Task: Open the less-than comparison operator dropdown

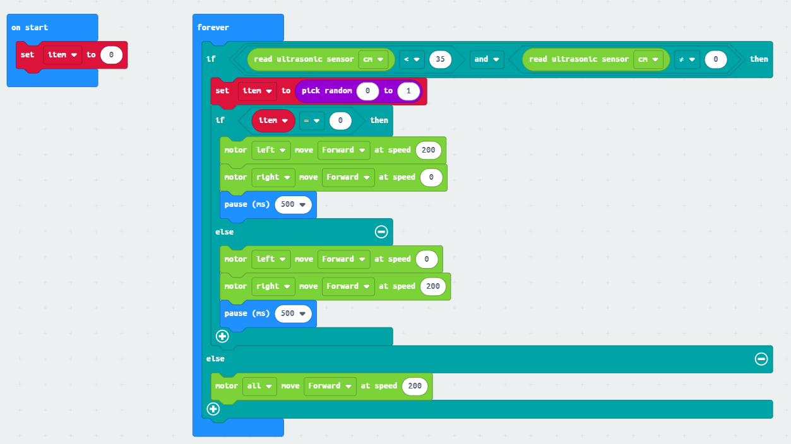Action: [412, 59]
